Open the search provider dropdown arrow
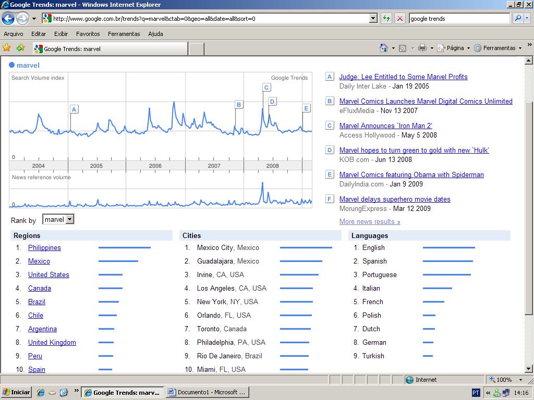The height and width of the screenshot is (400, 534). (528, 18)
